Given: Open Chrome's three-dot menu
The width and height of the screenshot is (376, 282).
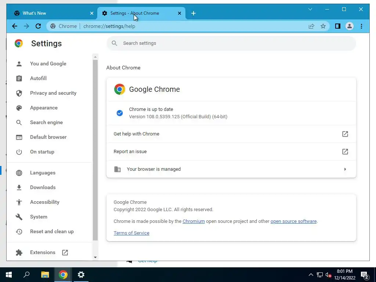Looking at the screenshot, I should (x=361, y=26).
